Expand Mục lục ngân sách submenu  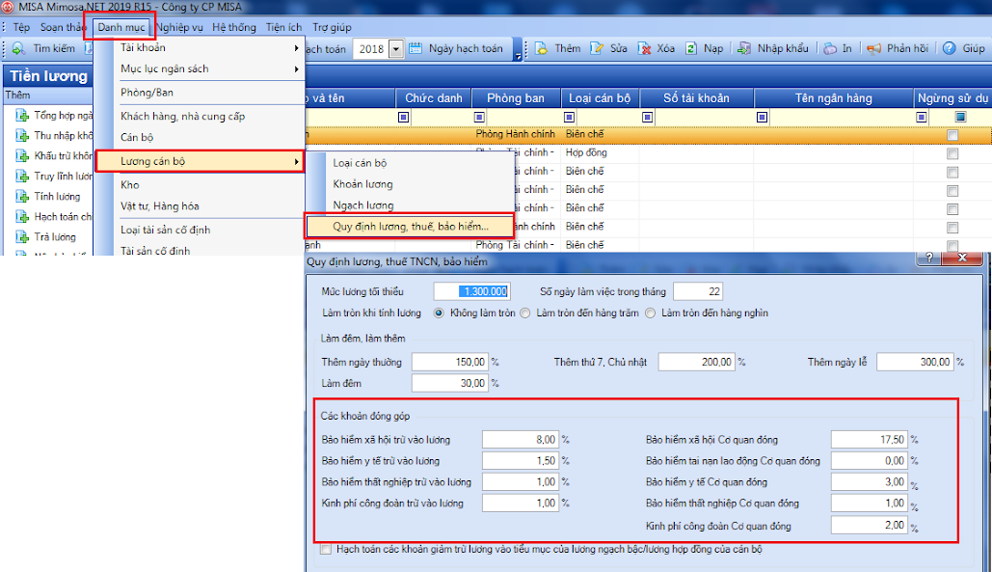tap(296, 69)
